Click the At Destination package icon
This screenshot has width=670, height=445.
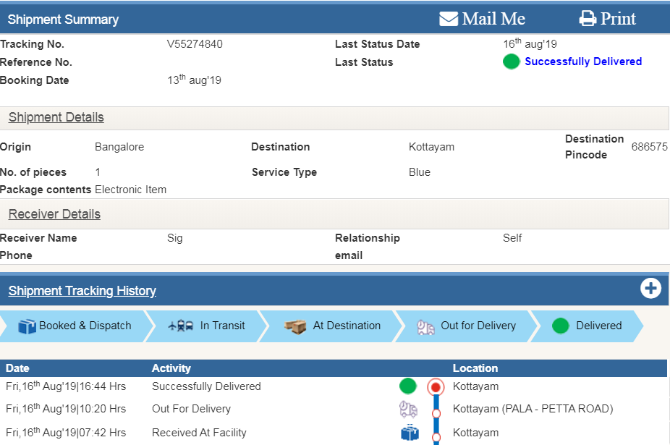coord(295,326)
